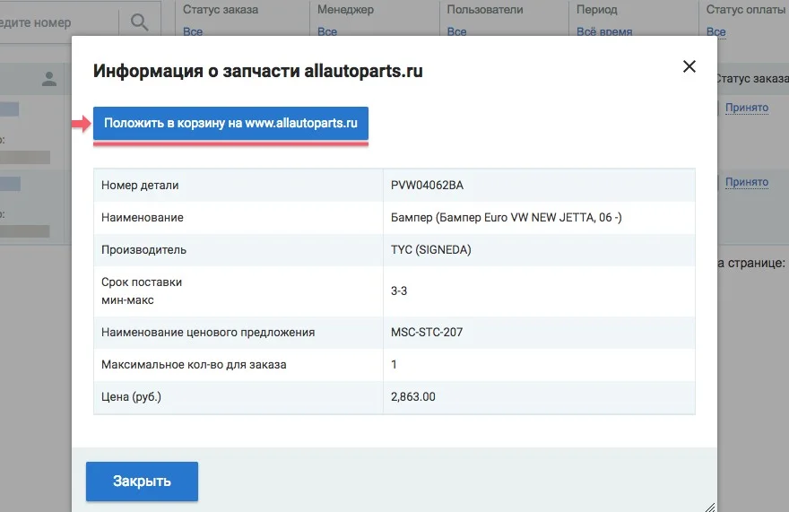The image size is (789, 512).
Task: Close the dialog with the X icon
Action: pos(689,66)
